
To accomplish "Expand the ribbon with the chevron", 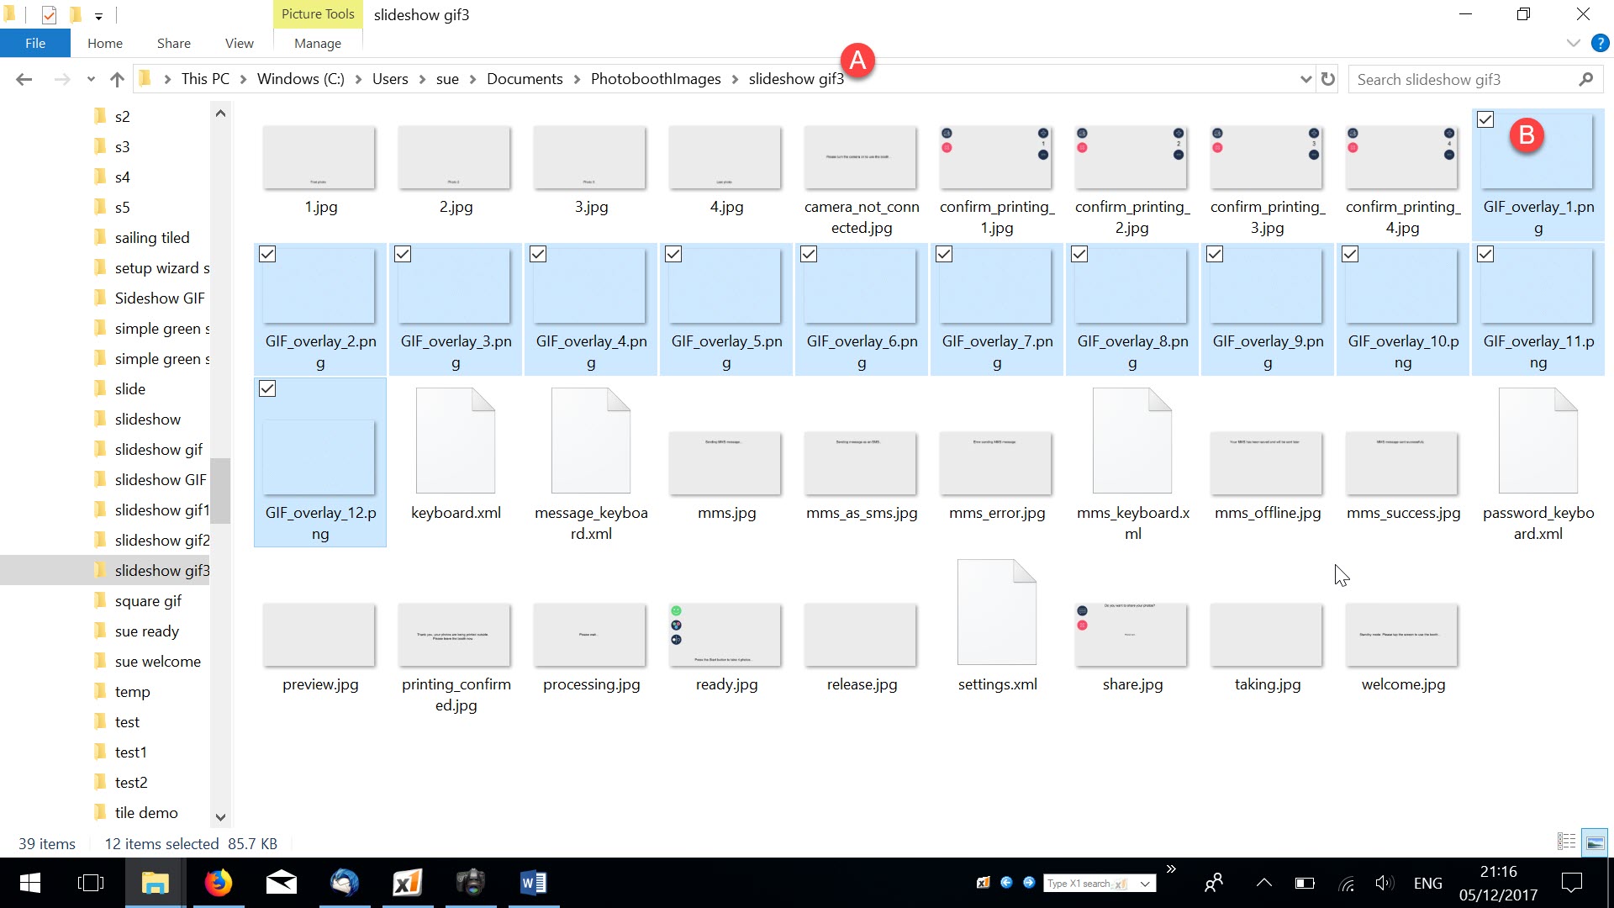I will (x=1573, y=43).
